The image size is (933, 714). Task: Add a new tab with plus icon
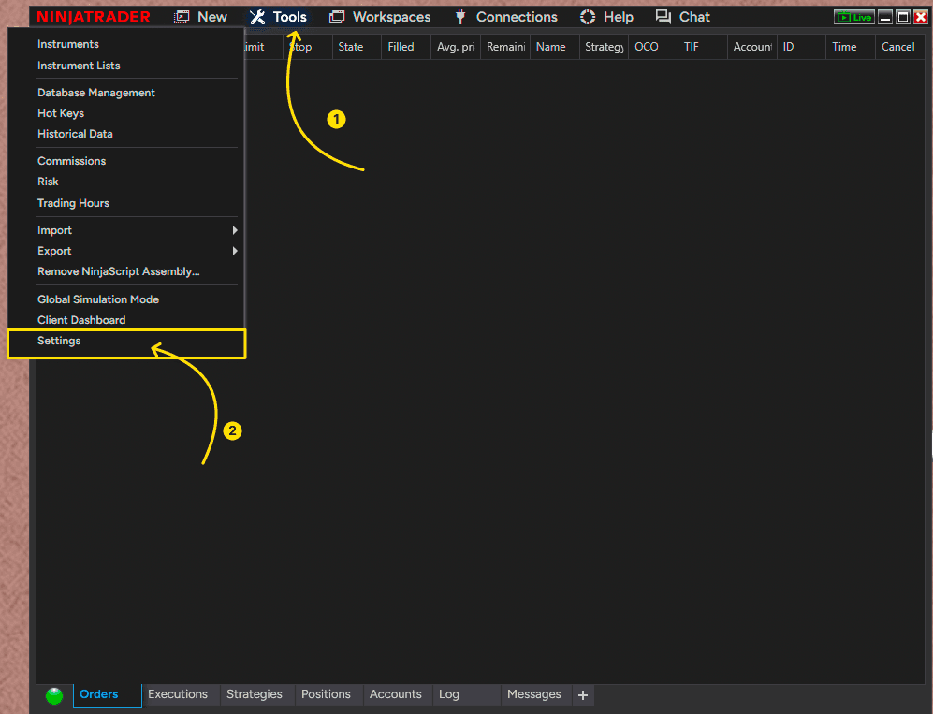point(582,695)
